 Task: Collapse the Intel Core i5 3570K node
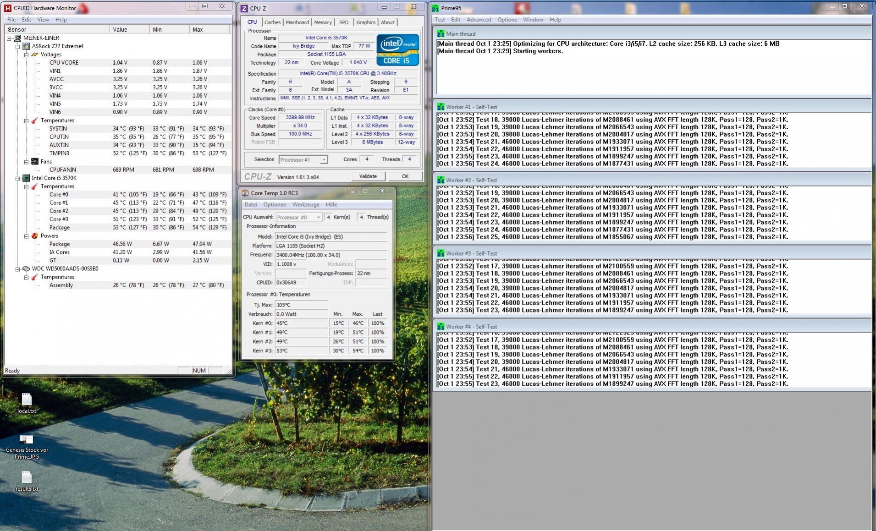tap(18, 179)
